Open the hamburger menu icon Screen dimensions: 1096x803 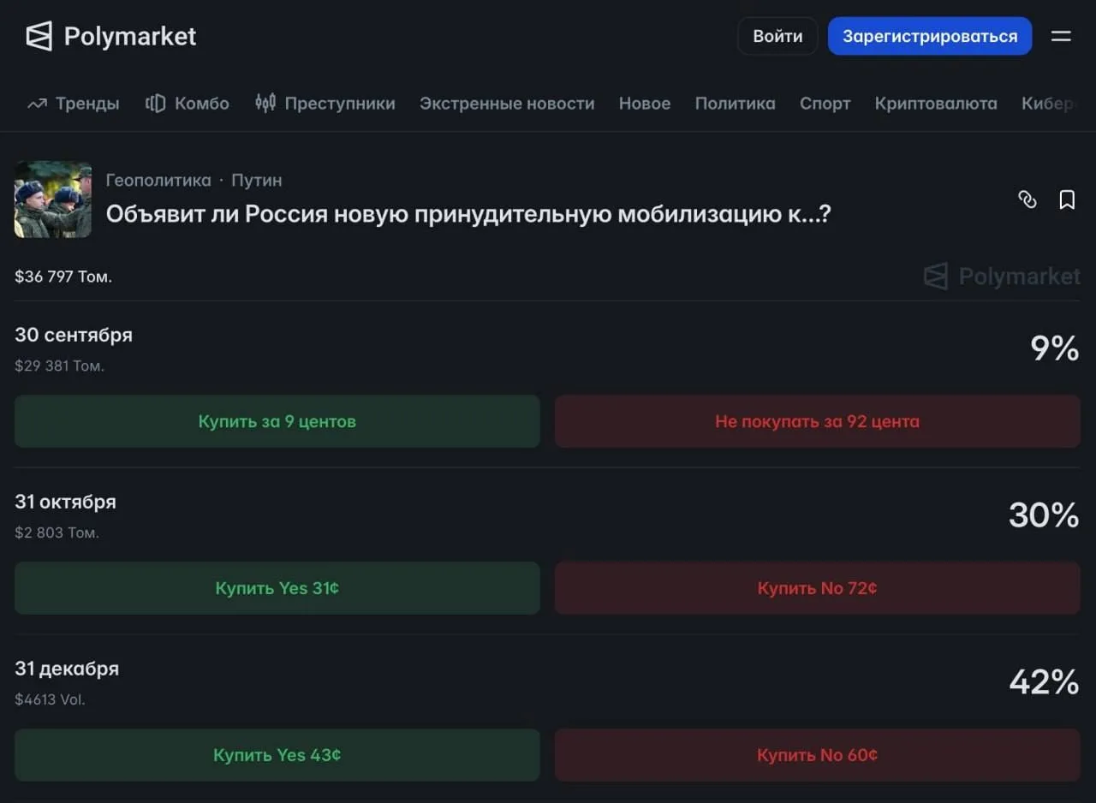pos(1061,36)
